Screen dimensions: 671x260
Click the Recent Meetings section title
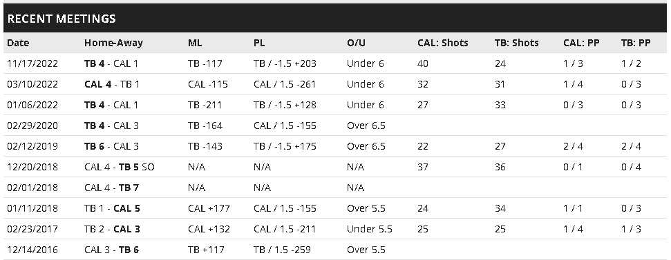click(62, 19)
